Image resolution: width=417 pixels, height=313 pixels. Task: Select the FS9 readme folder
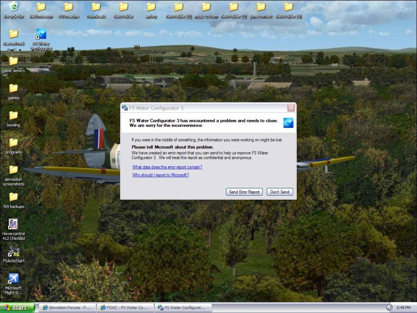coord(68,10)
